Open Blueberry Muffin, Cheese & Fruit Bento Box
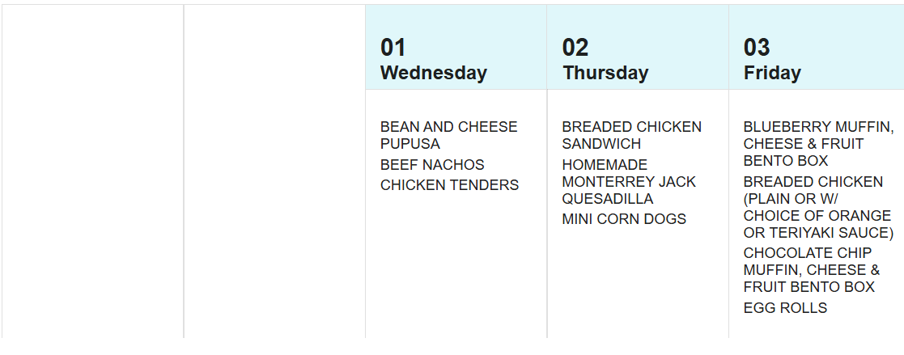This screenshot has height=355, width=904. click(x=818, y=144)
